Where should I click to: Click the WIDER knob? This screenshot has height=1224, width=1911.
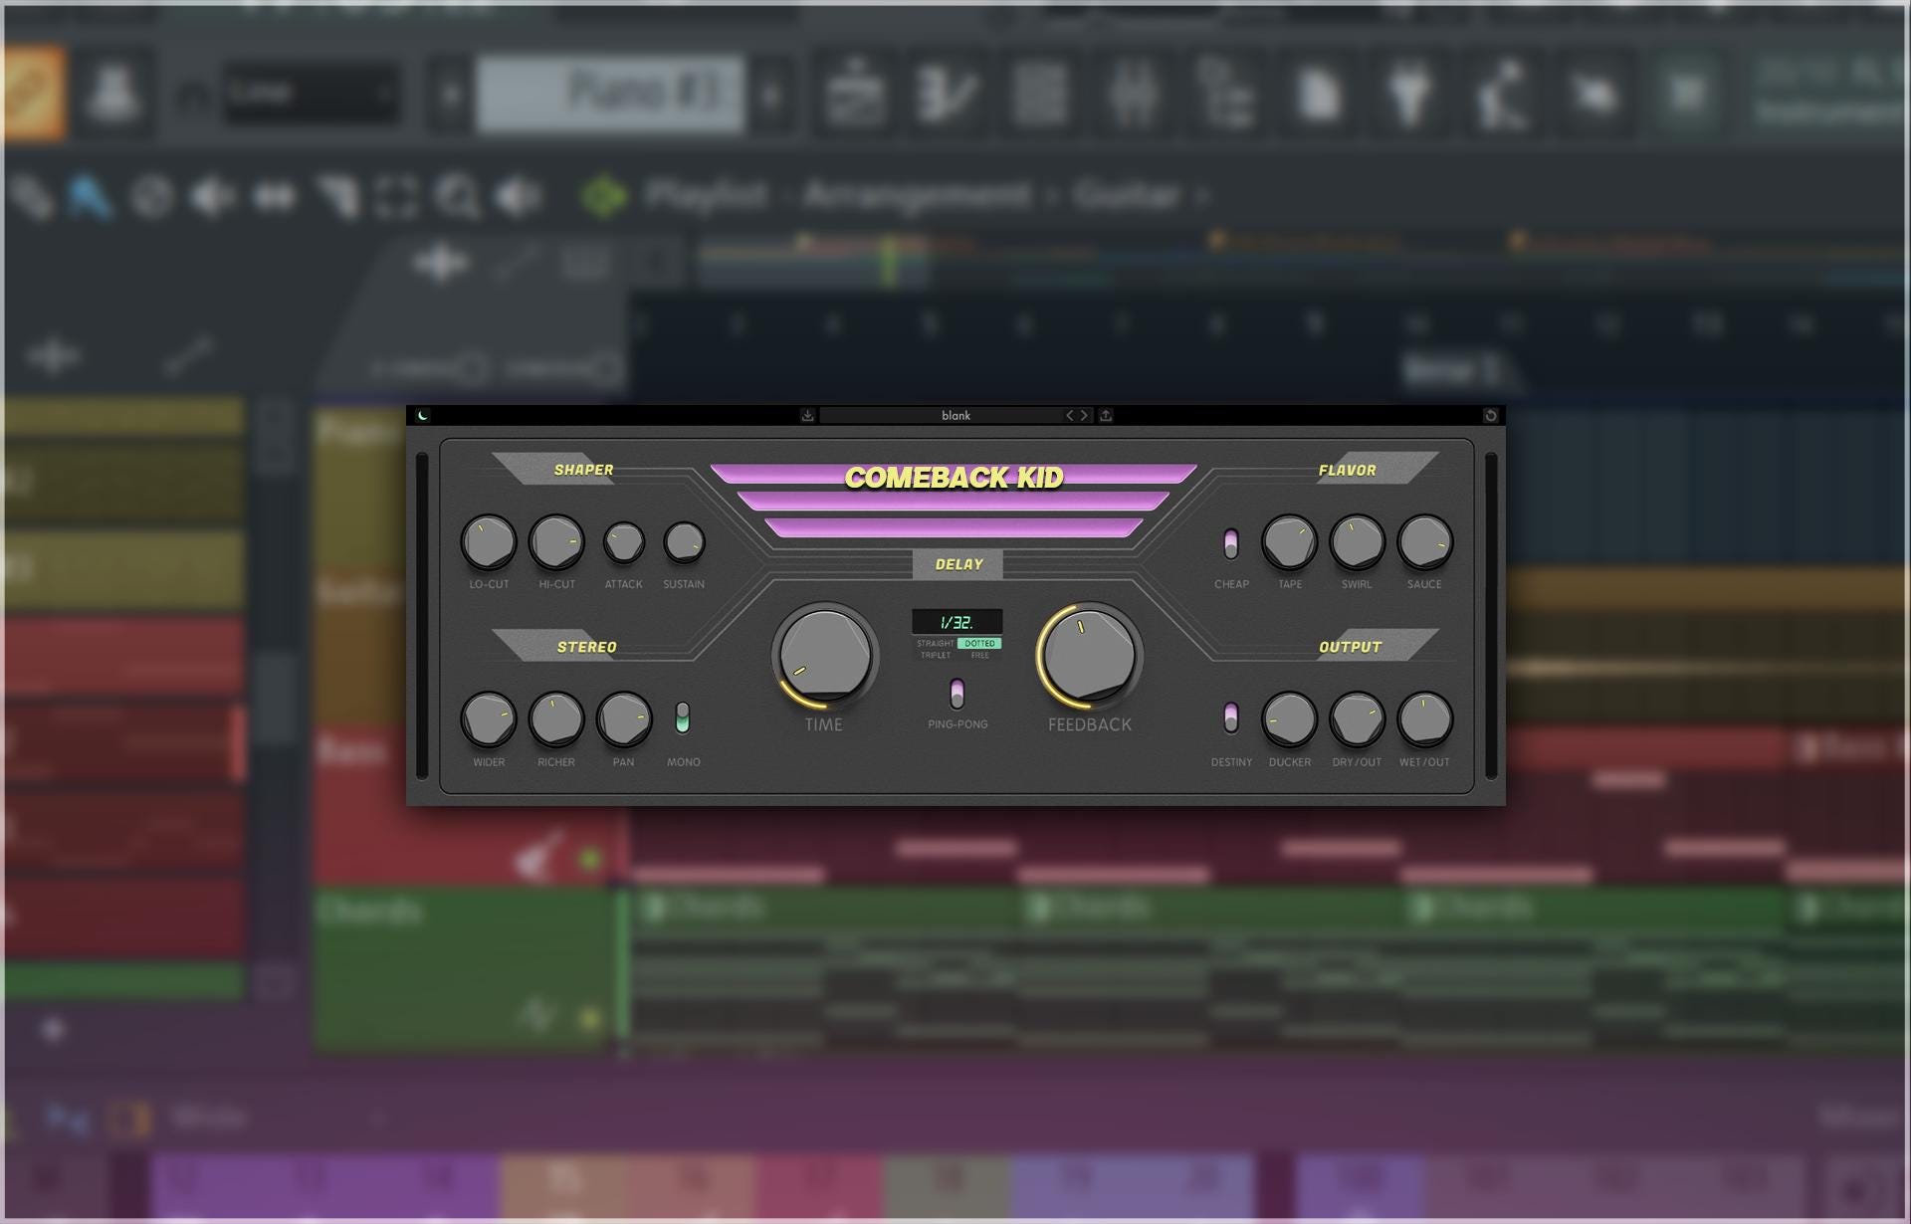[x=489, y=719]
